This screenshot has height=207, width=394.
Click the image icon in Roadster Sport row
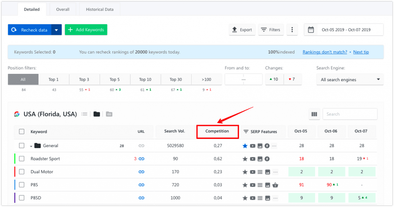click(x=260, y=159)
